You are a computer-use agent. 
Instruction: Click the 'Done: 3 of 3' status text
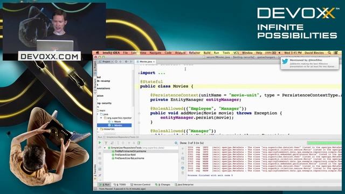click(x=191, y=143)
